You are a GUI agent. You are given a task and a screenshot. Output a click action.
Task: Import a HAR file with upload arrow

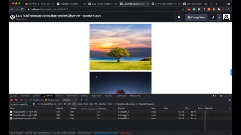(x=82, y=100)
